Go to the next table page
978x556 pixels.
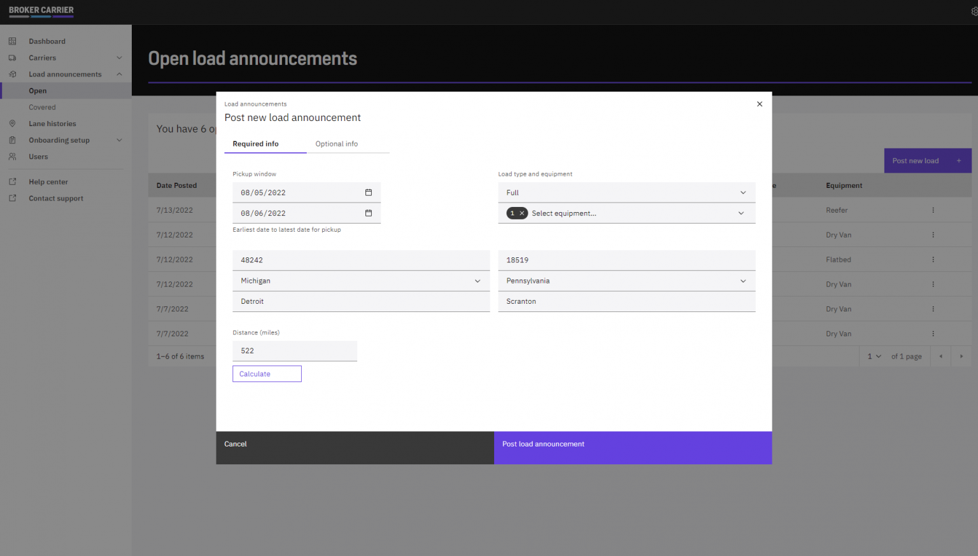click(961, 357)
